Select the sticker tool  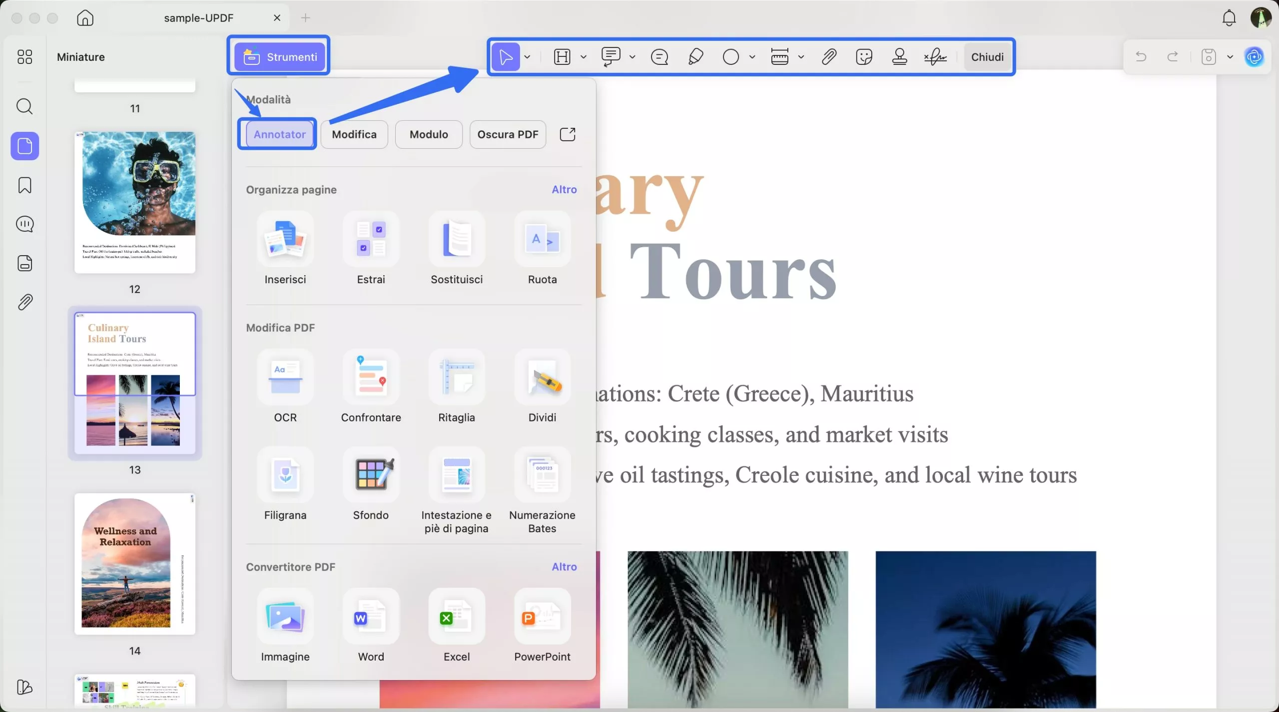(x=864, y=56)
